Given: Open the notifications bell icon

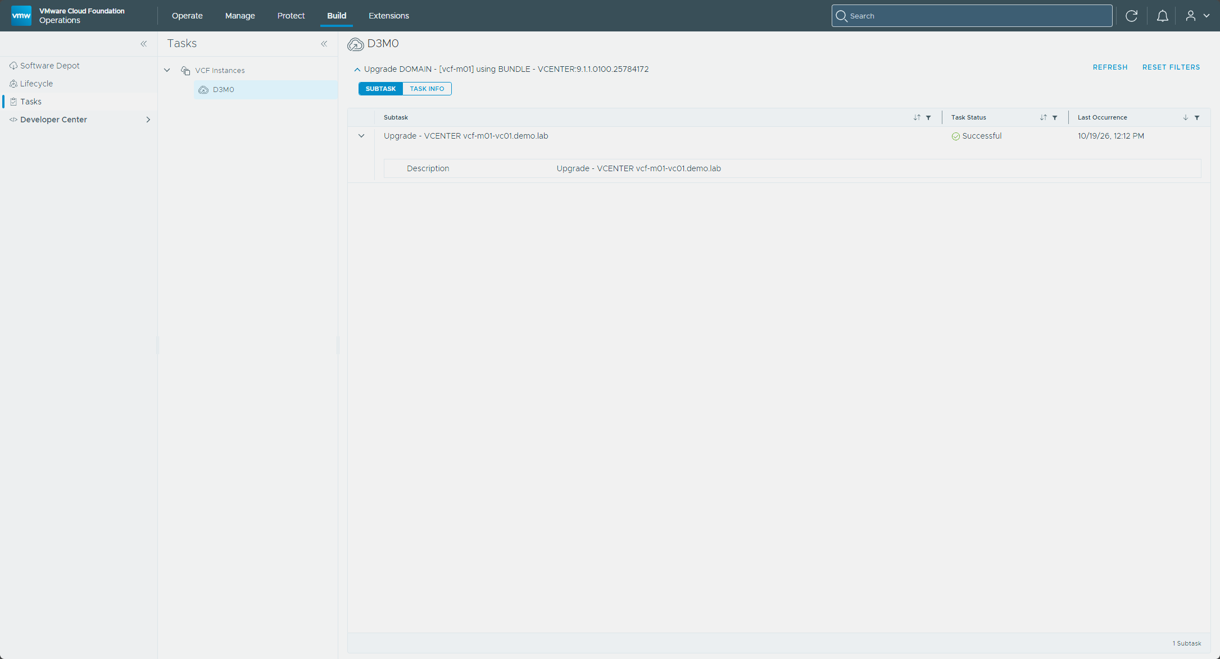Looking at the screenshot, I should pyautogui.click(x=1162, y=16).
